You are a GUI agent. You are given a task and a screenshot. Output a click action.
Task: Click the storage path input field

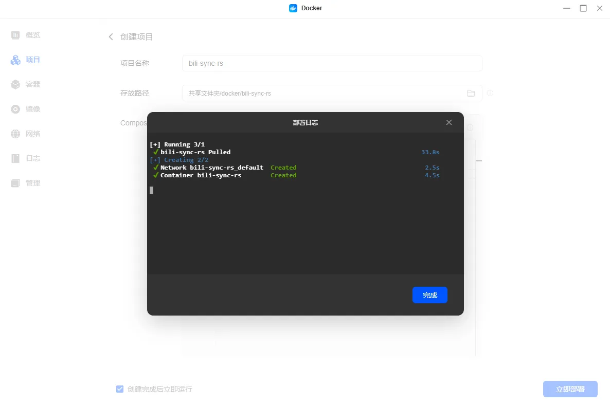324,93
